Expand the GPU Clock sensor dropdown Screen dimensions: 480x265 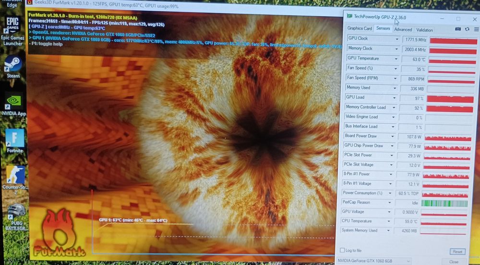(x=397, y=39)
